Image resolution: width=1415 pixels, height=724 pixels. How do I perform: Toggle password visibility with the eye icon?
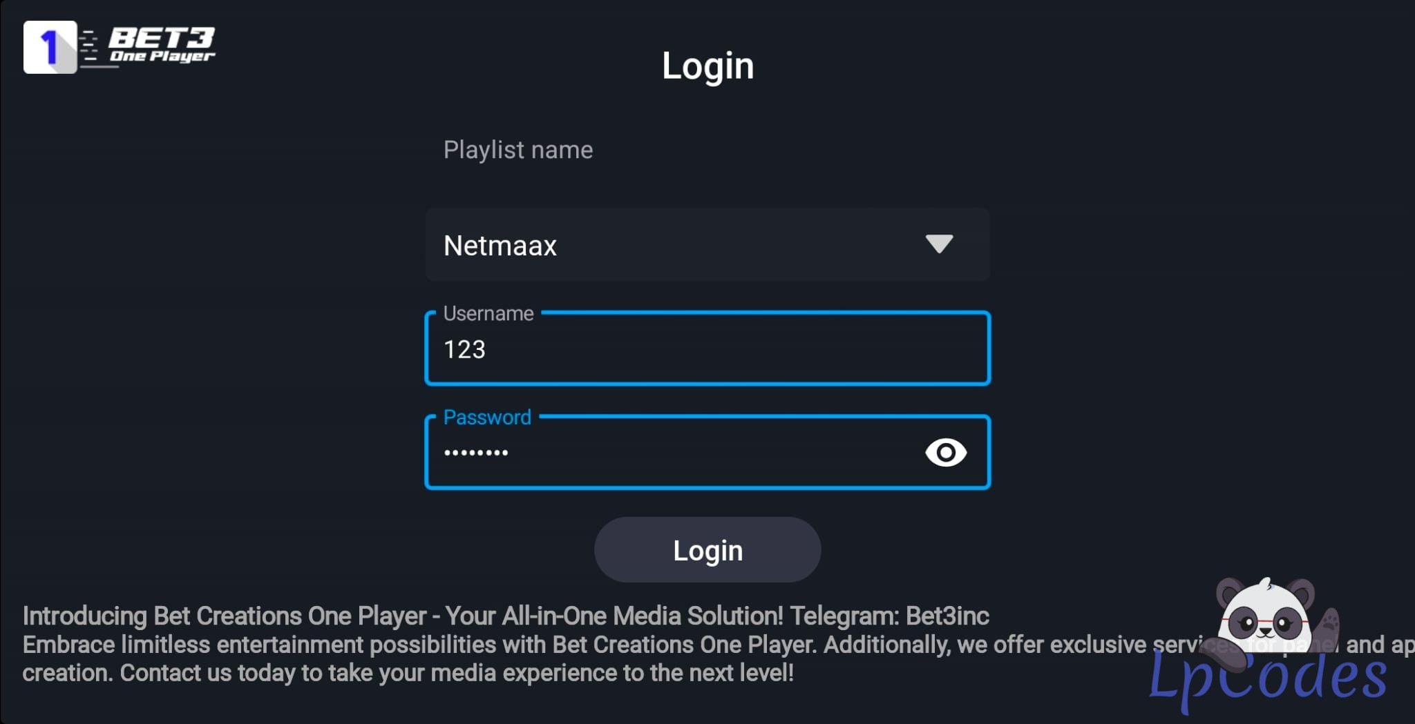point(945,453)
